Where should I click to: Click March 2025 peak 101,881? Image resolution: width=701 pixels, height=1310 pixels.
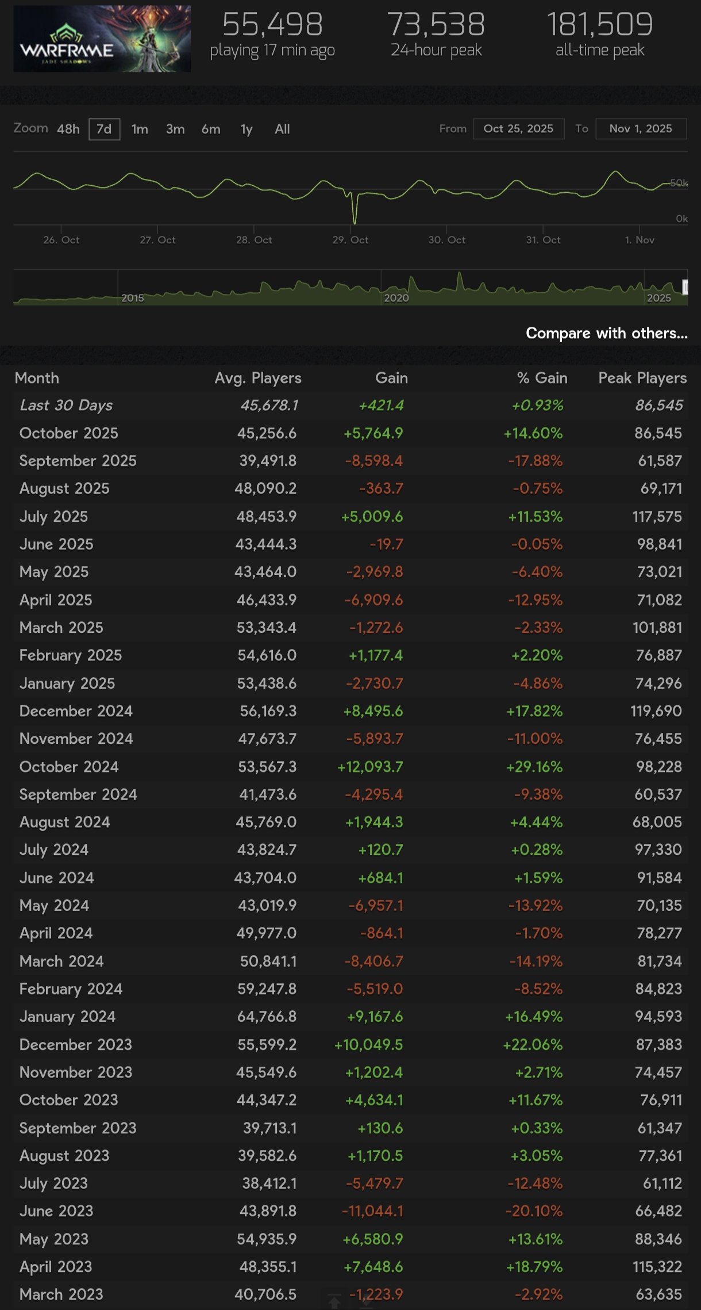tap(657, 628)
